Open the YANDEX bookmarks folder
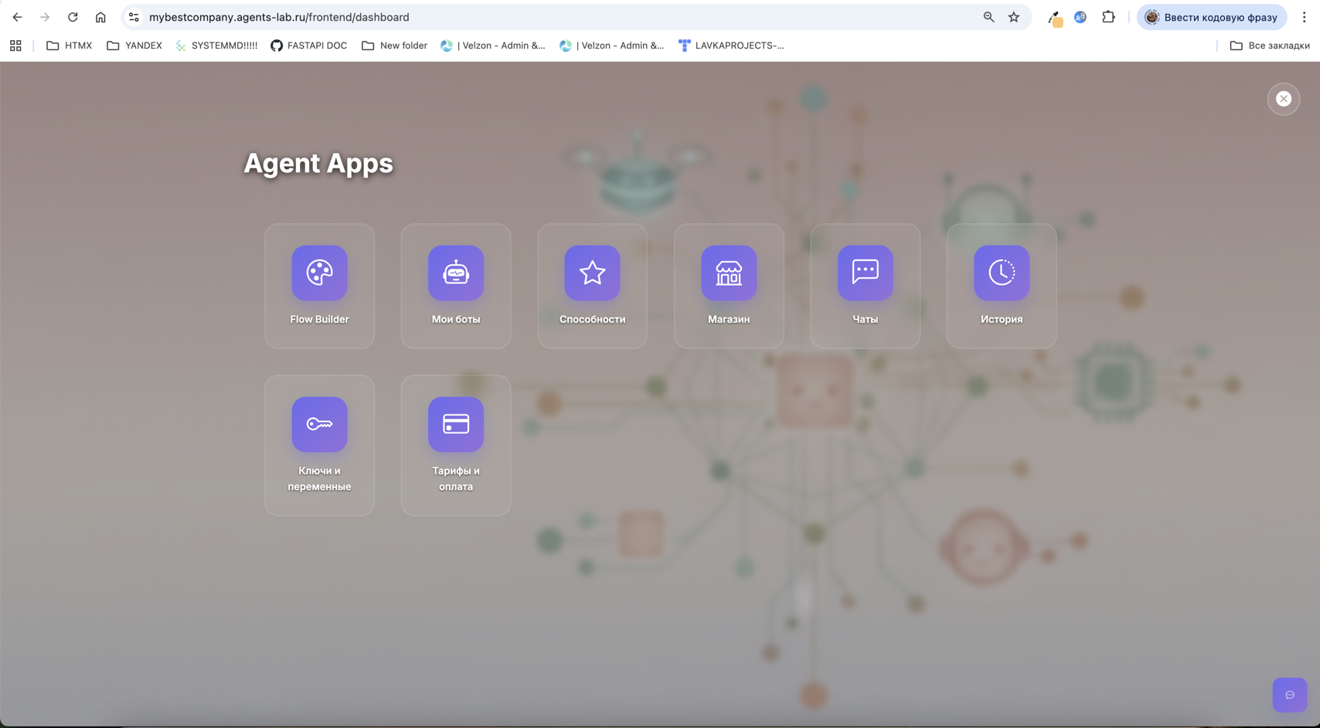The image size is (1320, 728). coord(134,46)
